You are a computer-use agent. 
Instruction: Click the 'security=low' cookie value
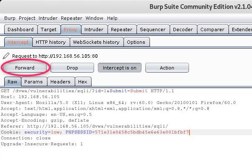point(42,132)
